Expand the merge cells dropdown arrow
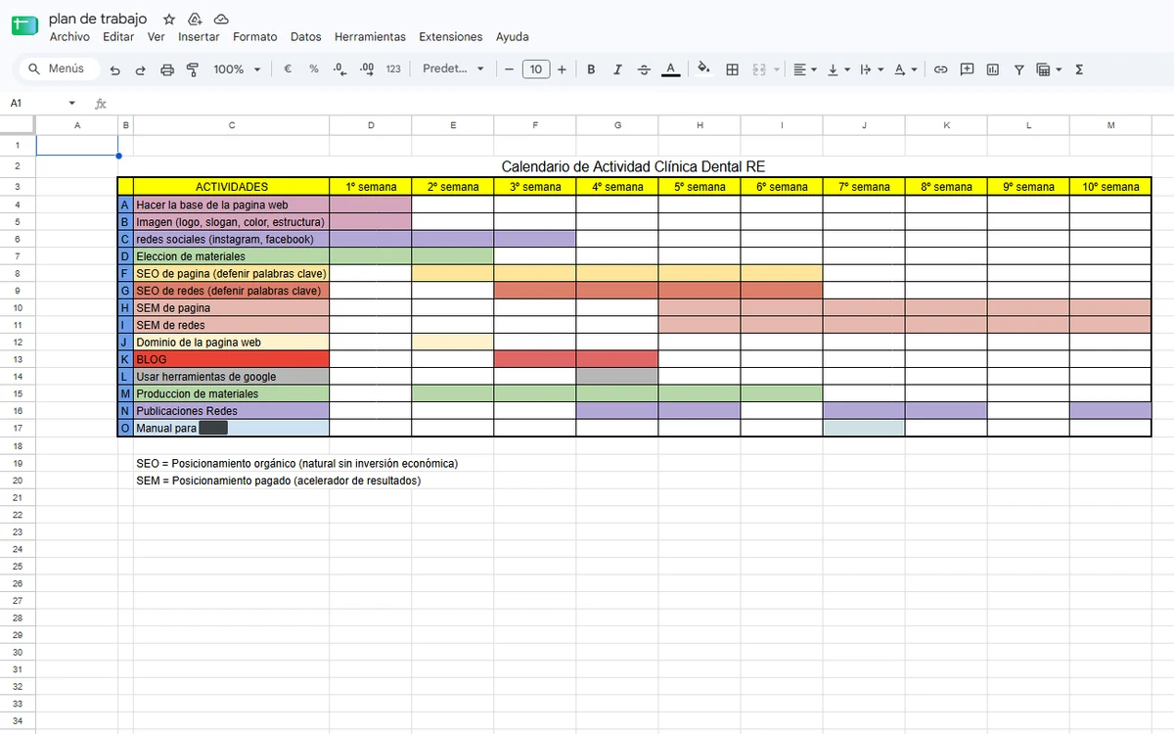The image size is (1174, 734). tap(777, 69)
